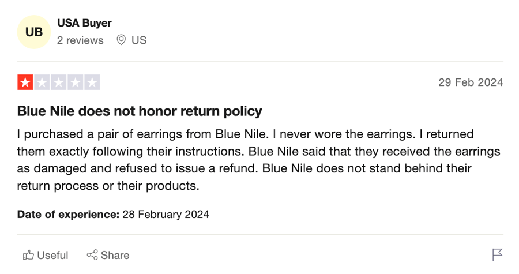Click the 2 reviews count text
This screenshot has width=519, height=274.
(80, 40)
